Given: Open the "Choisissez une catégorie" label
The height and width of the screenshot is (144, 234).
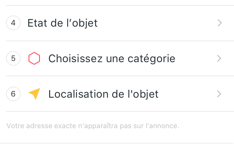Looking at the screenshot, I should tap(112, 59).
